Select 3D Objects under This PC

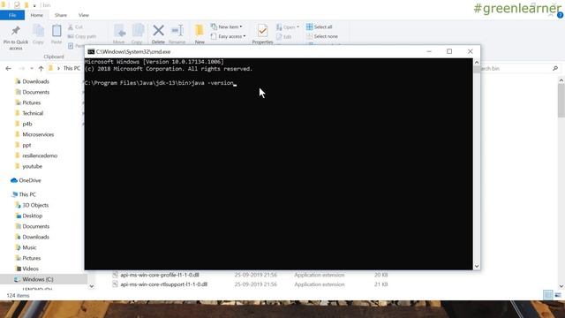coord(35,205)
